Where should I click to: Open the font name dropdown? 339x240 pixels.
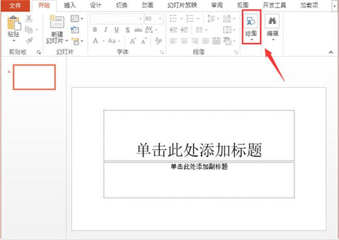pos(140,19)
